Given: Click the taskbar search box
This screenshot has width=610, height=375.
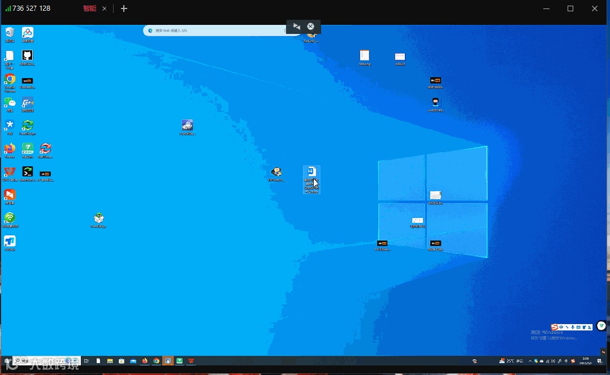Looking at the screenshot, I should pyautogui.click(x=47, y=361).
